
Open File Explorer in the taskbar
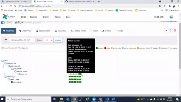pos(61,99)
